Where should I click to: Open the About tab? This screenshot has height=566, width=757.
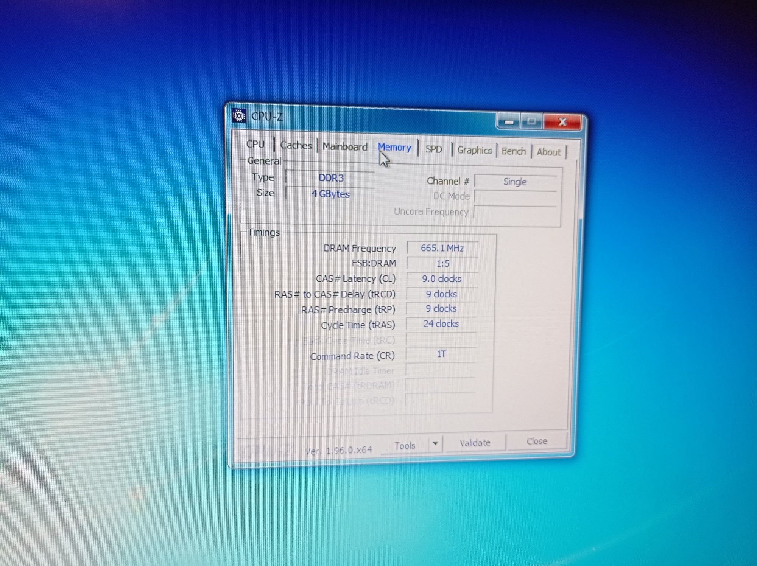coord(548,152)
